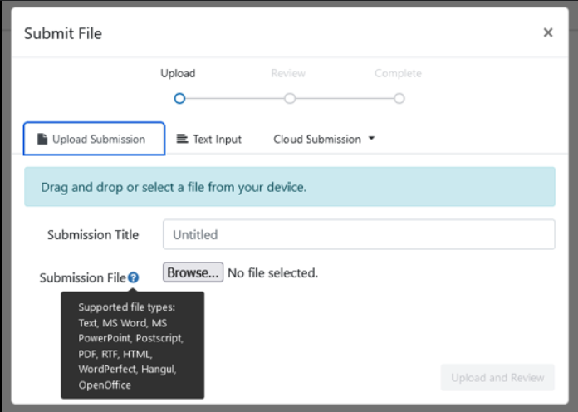The height and width of the screenshot is (412, 578).
Task: Click the 'No file selected.' text
Action: click(272, 272)
